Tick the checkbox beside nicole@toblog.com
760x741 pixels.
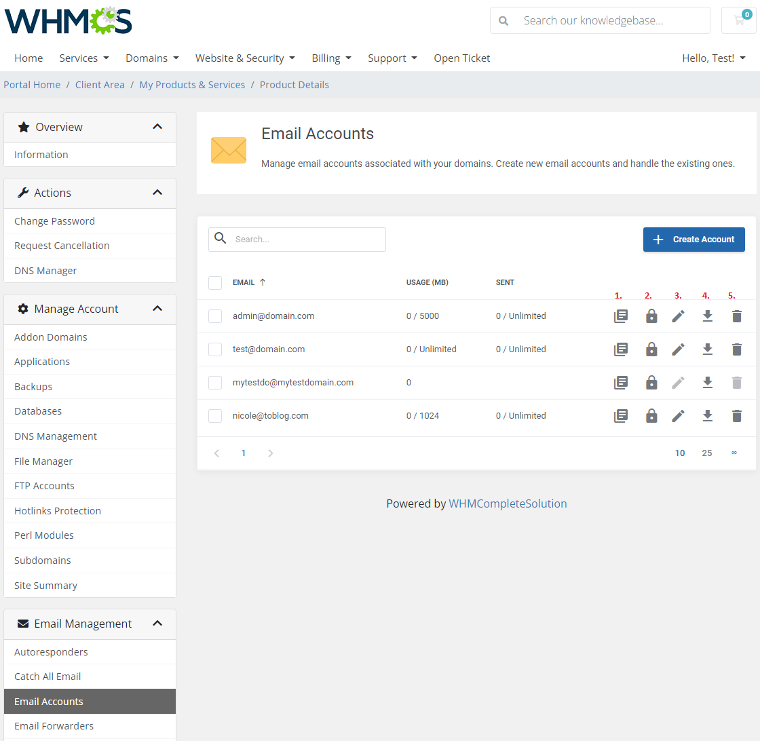[215, 415]
